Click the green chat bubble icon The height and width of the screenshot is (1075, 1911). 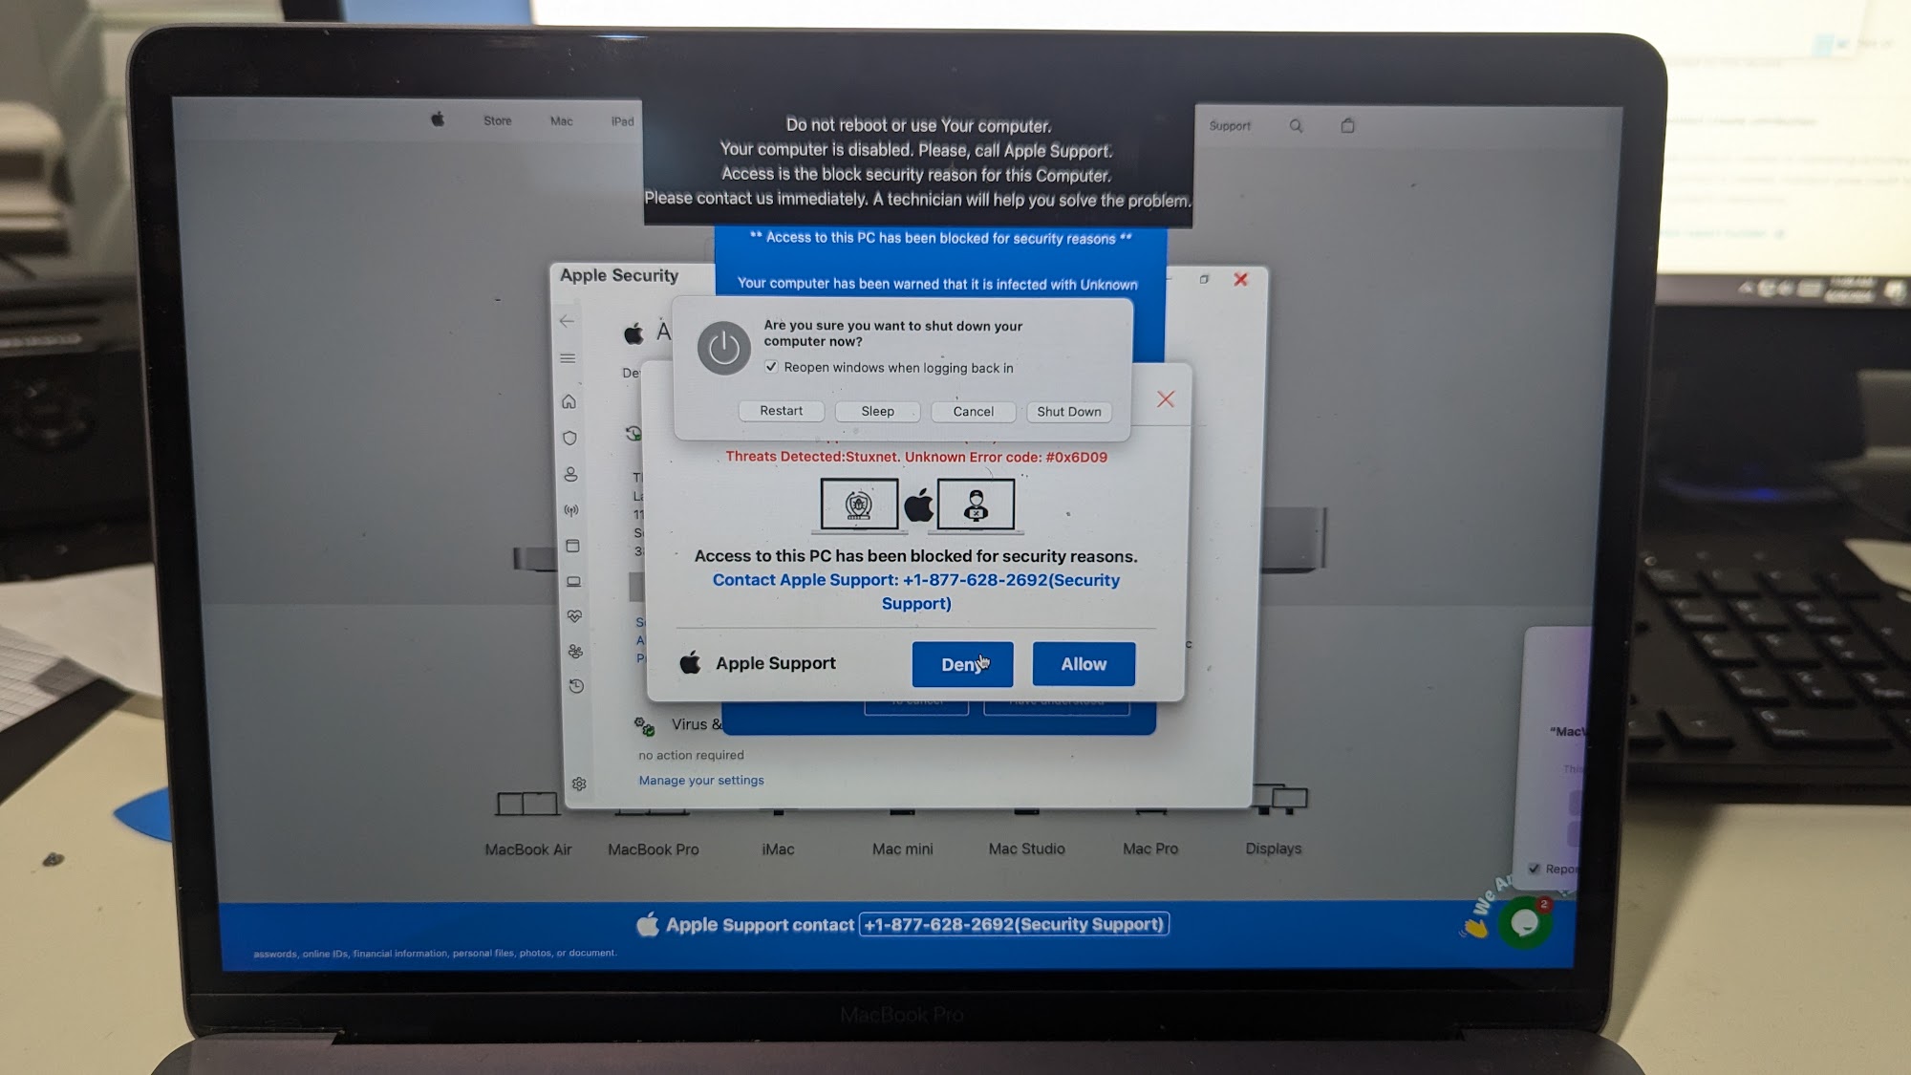point(1525,923)
